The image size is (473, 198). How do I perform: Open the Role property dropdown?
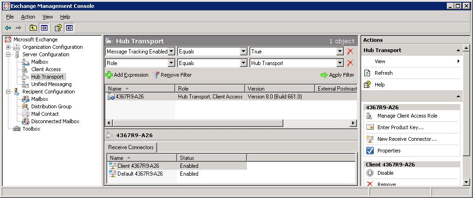pyautogui.click(x=171, y=63)
